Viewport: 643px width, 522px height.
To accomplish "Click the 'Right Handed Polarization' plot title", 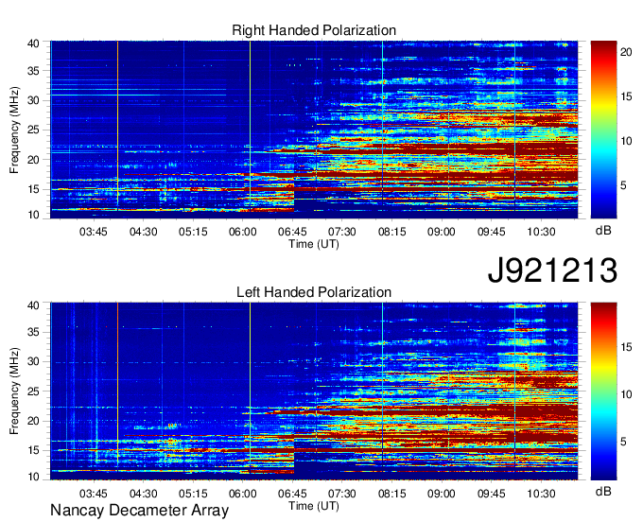I will click(x=314, y=30).
